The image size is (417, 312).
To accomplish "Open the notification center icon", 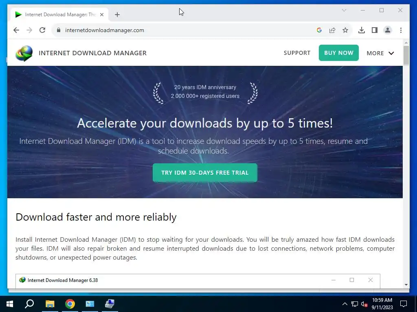I will point(404,304).
